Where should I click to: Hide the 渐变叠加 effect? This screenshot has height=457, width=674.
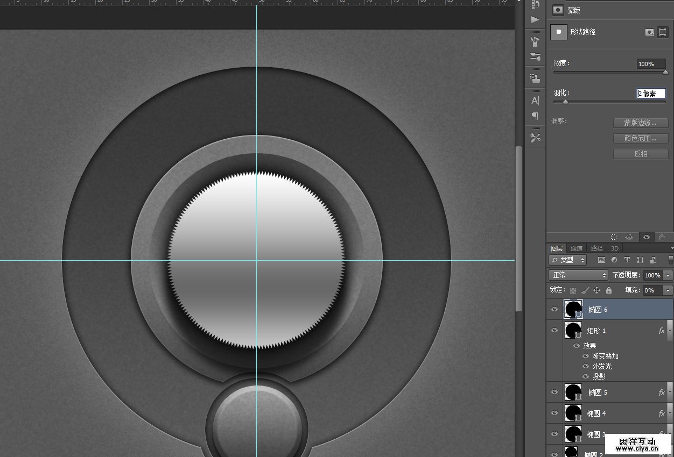(586, 356)
